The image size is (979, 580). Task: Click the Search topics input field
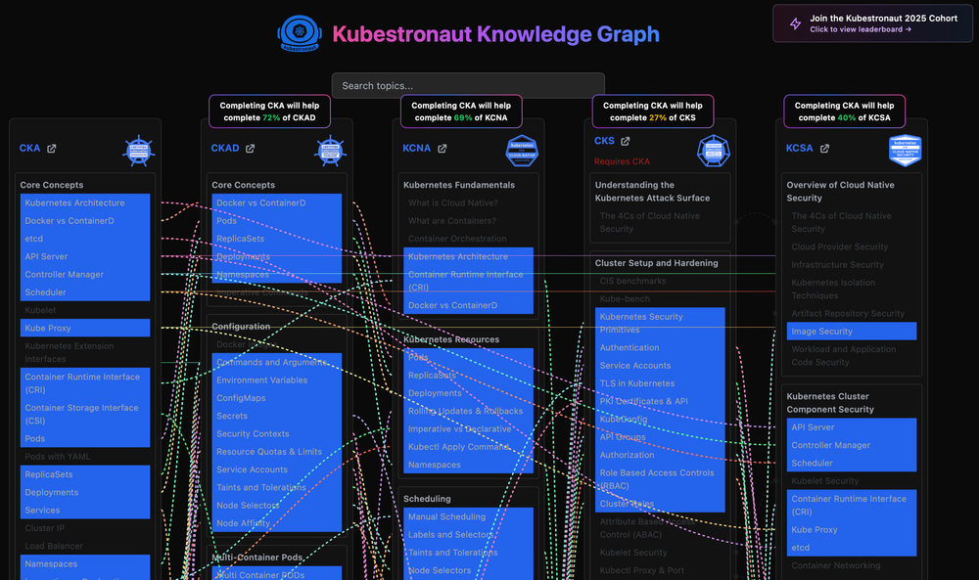tap(469, 85)
